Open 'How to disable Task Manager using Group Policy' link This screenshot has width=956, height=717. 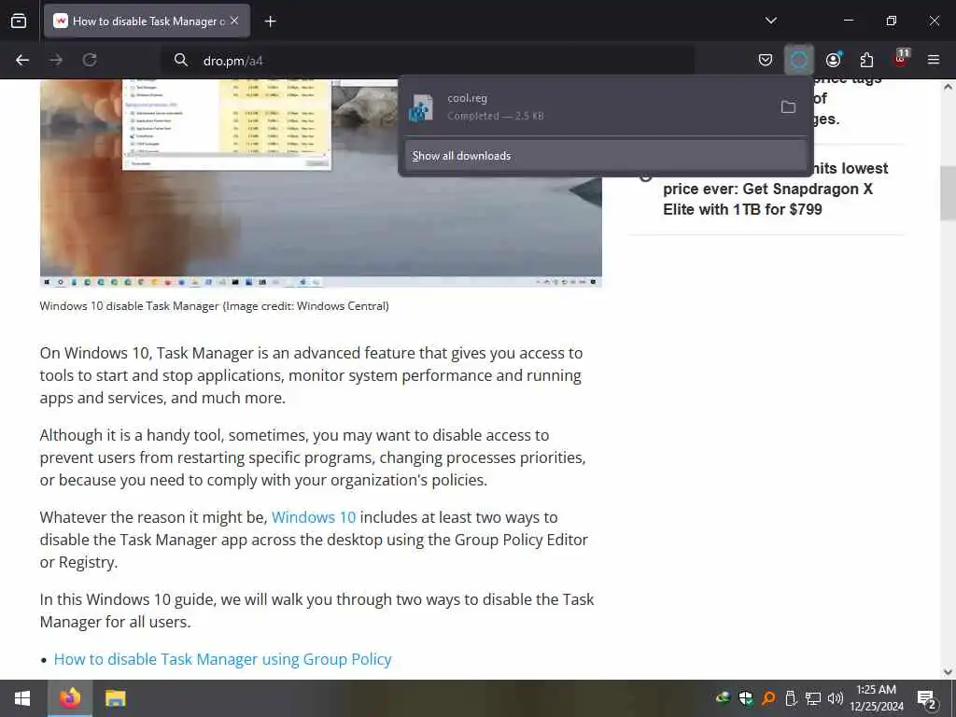point(222,659)
